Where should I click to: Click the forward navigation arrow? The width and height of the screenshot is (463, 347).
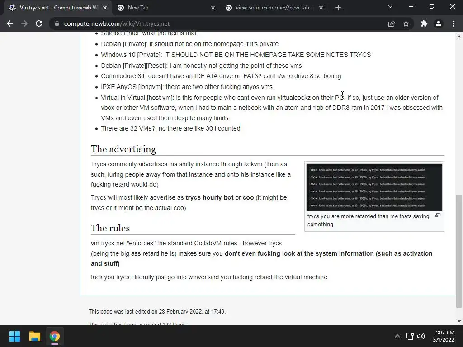(24, 23)
